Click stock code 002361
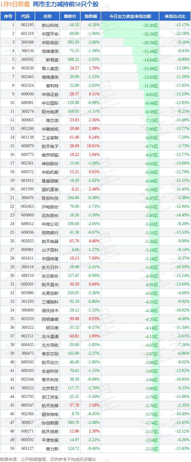 tap(27, 163)
